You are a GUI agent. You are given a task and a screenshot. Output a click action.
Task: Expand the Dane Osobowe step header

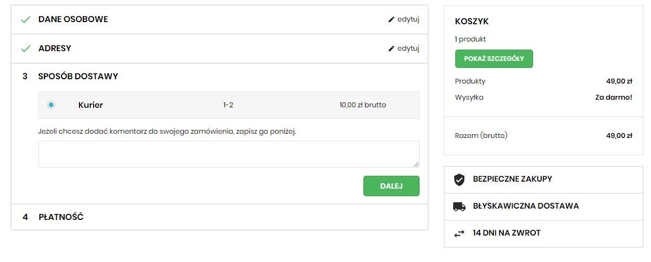[x=73, y=19]
